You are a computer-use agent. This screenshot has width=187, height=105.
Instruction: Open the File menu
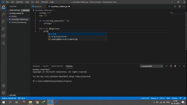pos(7,2)
